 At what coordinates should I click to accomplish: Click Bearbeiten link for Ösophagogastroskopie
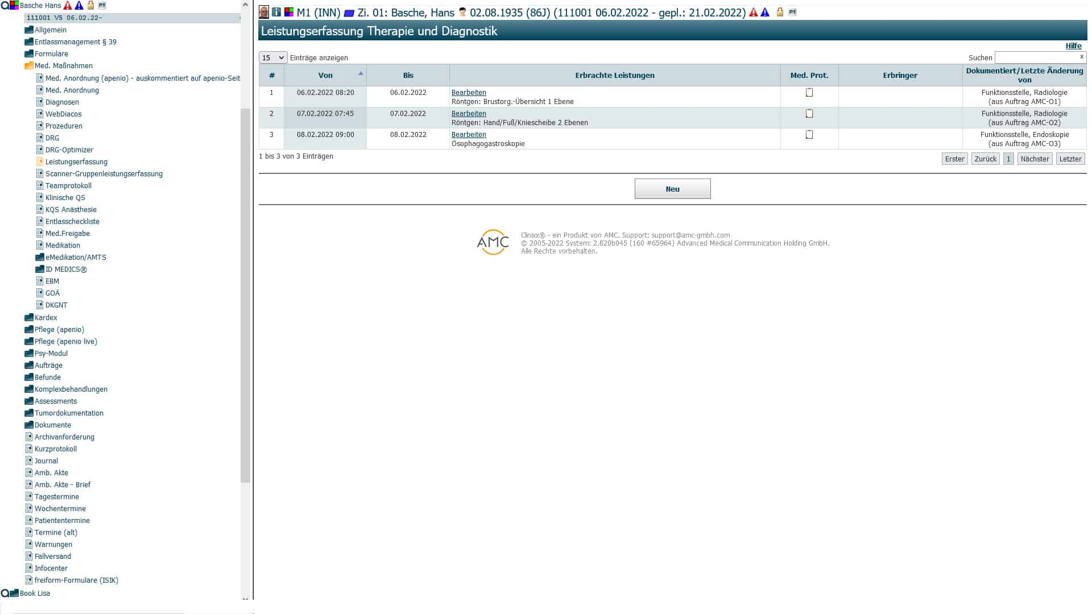pos(469,135)
